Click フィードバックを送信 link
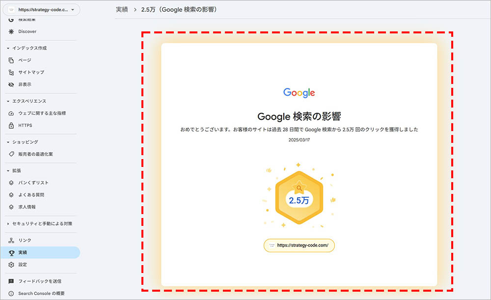 tap(39, 281)
